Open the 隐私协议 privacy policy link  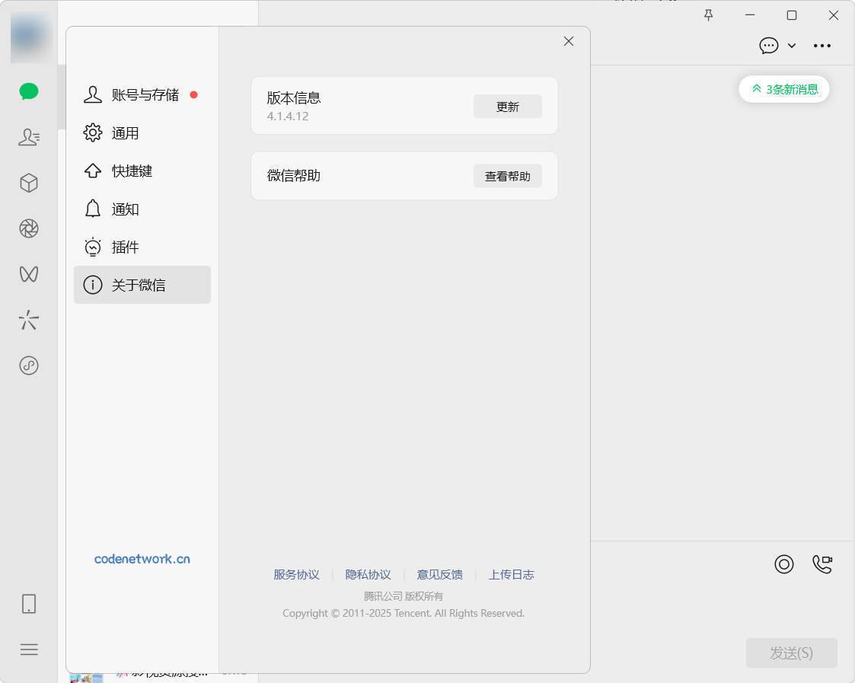point(368,574)
